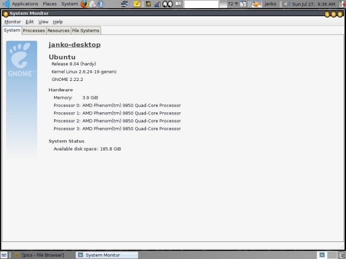
Task: Click the Hardware section heading
Action: (61, 90)
